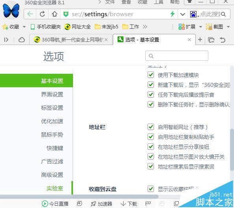
Task: Open the 未发jb5 bookmark folder
Action: click(107, 27)
